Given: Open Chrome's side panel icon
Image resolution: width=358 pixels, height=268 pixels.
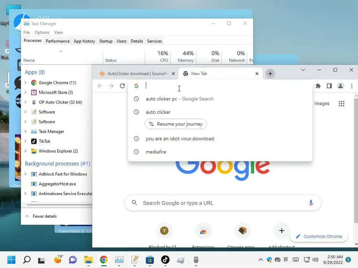Looking at the screenshot, I should pos(329,86).
